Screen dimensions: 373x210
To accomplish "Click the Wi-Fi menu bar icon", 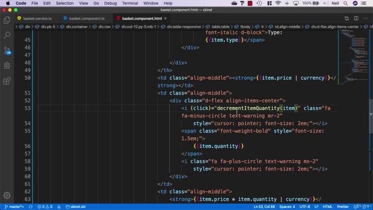I will 278,3.
